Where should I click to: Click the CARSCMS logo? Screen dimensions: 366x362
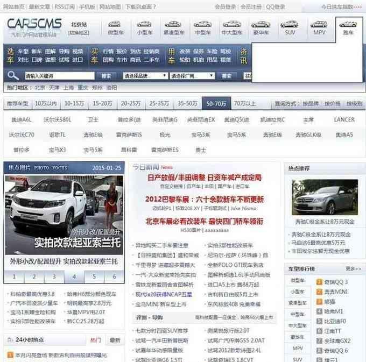[34, 24]
